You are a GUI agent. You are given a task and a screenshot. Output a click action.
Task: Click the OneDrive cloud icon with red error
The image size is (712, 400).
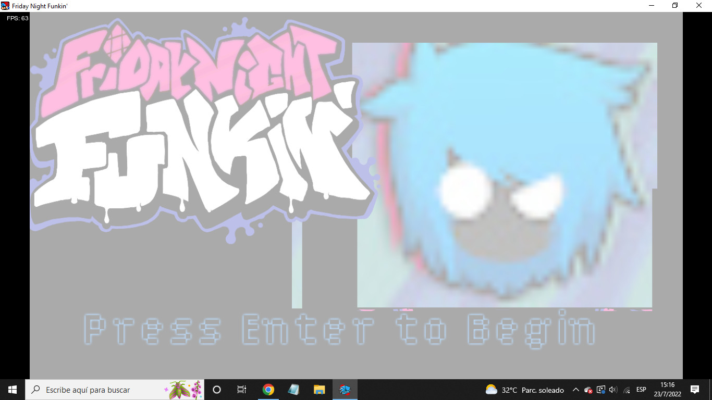point(588,390)
